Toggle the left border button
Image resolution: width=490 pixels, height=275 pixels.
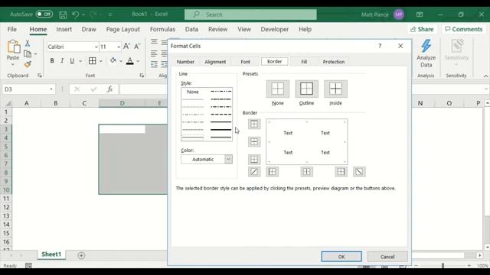[273, 172]
